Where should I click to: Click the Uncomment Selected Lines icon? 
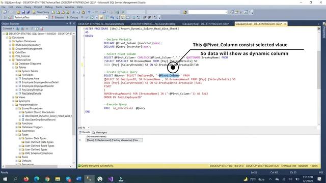point(138,17)
